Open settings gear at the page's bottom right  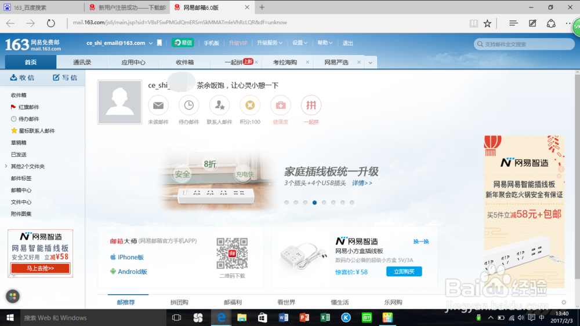(x=564, y=302)
